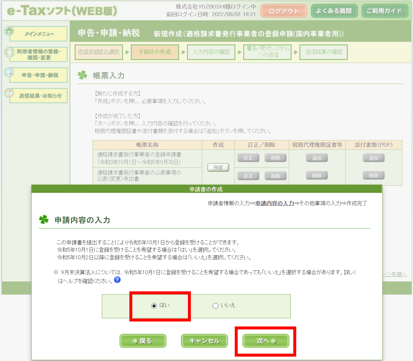Viewport: 413px width, 361px height.
Task: Click 削除 under 添付書類(PDF)
Action: tap(373, 176)
